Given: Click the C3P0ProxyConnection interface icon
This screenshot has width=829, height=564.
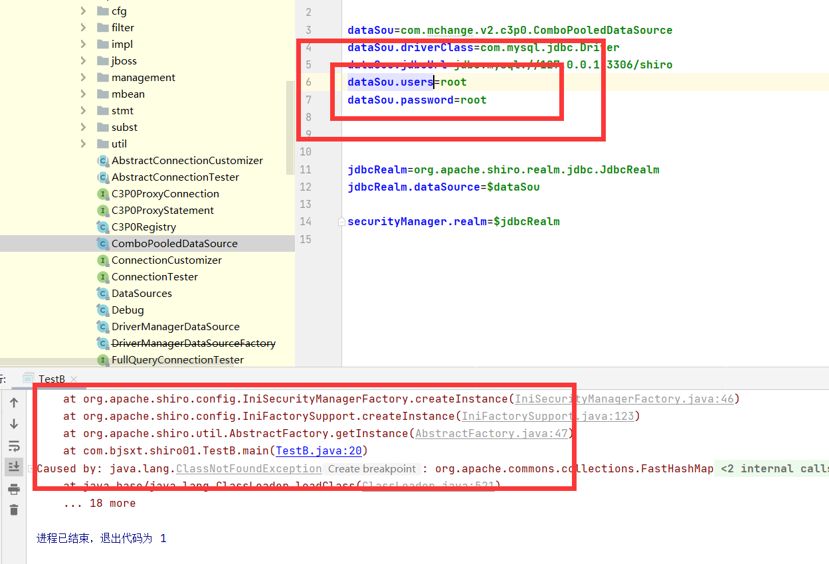Looking at the screenshot, I should [102, 193].
